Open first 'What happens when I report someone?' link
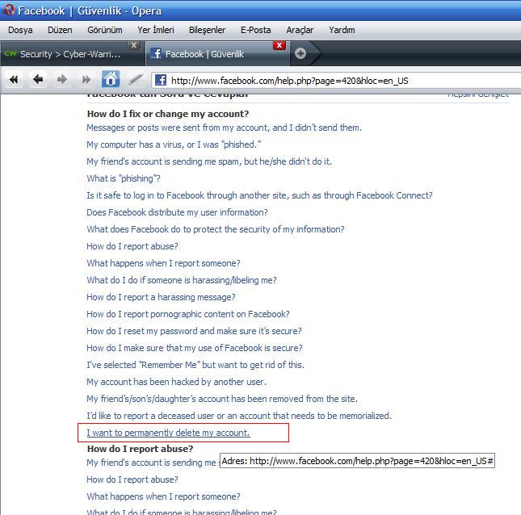Screen dimensions: 521x515 [x=163, y=263]
